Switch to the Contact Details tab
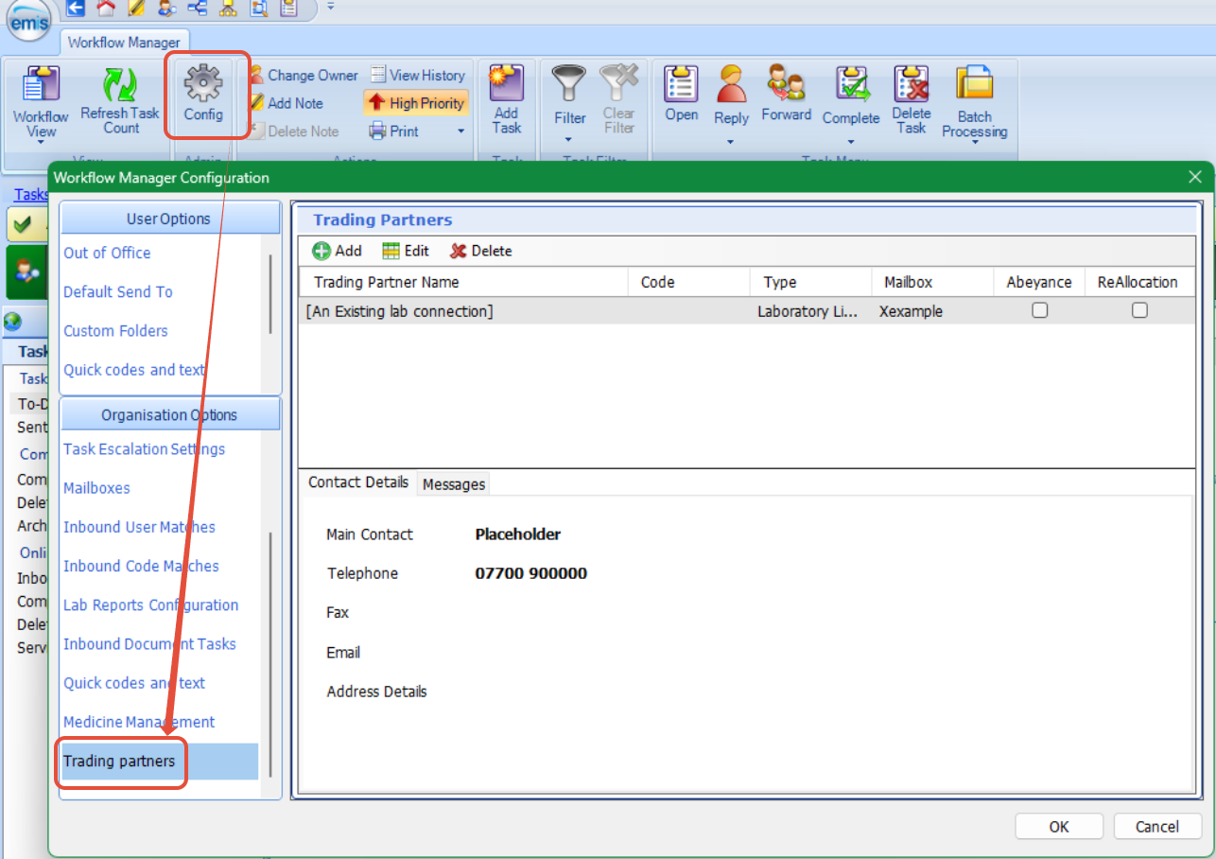Screen dimensions: 1216x859 (358, 482)
